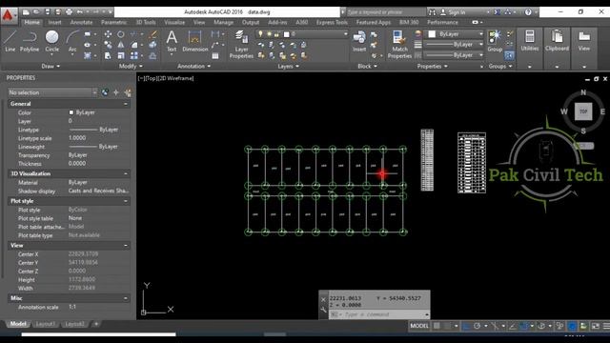The width and height of the screenshot is (610, 343).
Task: Click the Select Objects icon in Properties palette
Action: coord(116,92)
